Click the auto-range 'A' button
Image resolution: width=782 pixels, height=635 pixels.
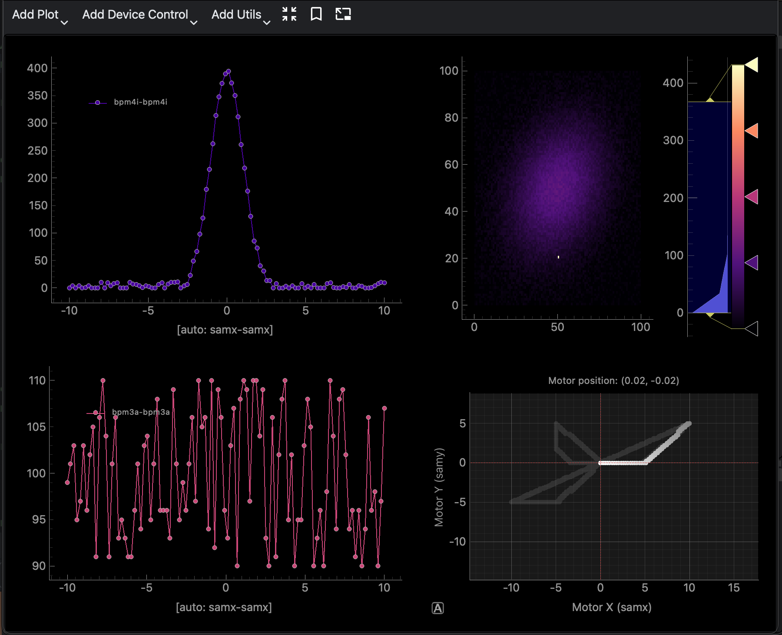click(437, 608)
